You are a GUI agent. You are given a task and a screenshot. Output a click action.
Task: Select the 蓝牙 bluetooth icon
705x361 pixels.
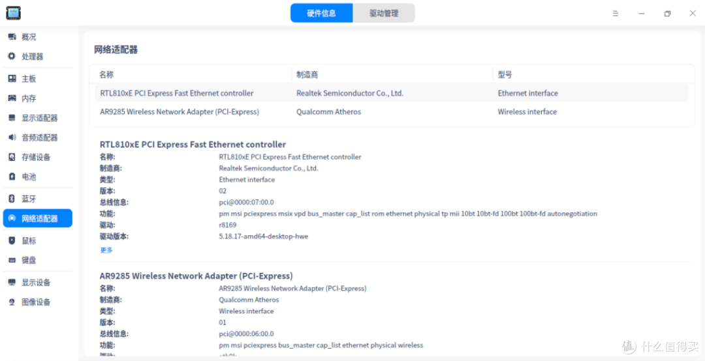(12, 199)
